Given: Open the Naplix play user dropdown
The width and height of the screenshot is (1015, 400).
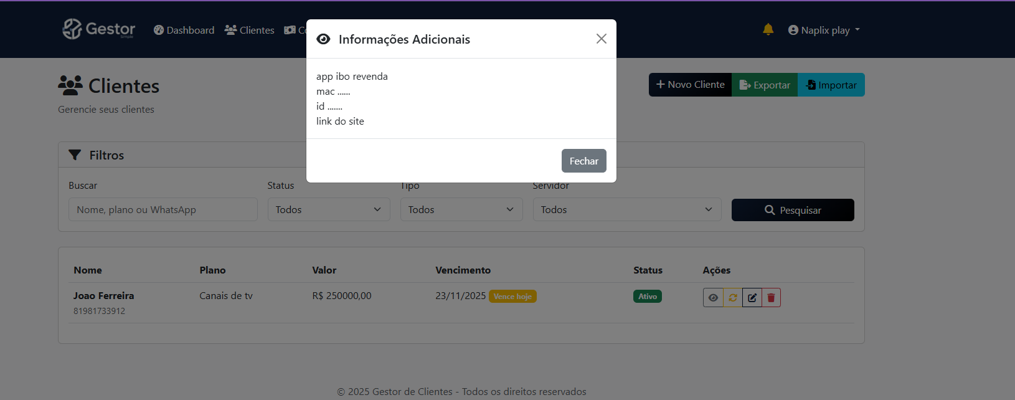Looking at the screenshot, I should [x=823, y=30].
